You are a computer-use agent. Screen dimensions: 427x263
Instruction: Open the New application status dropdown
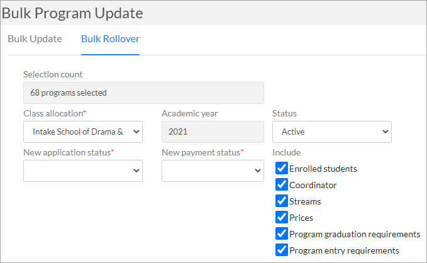(83, 171)
